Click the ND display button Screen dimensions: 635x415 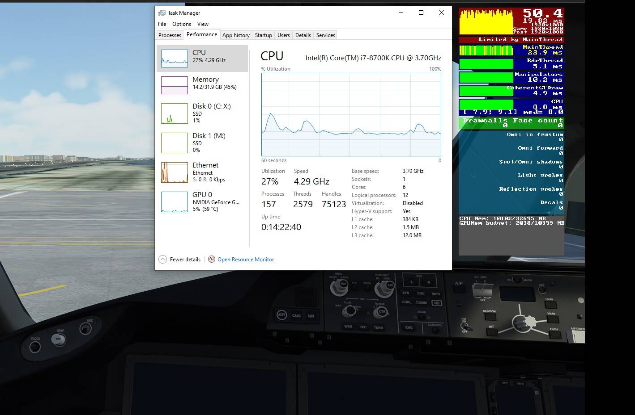coord(436,303)
